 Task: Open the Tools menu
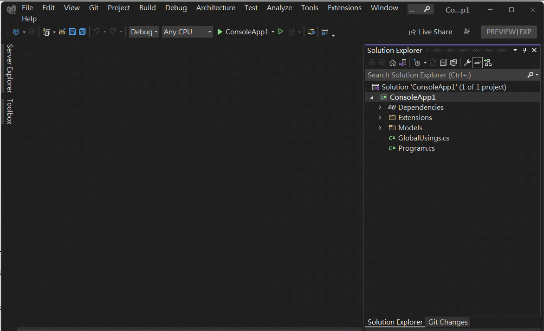click(x=310, y=7)
